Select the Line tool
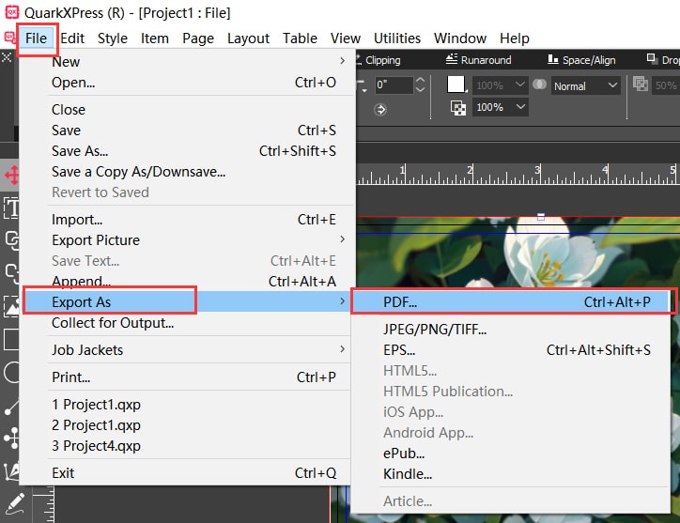 [11, 408]
